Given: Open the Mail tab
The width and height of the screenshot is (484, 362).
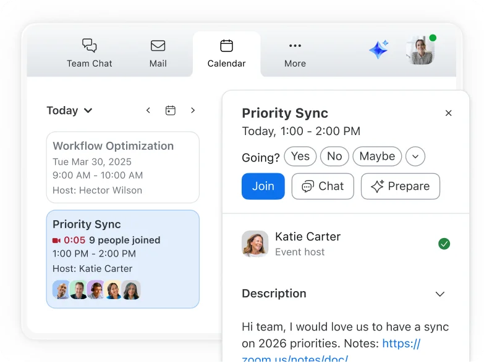Looking at the screenshot, I should [x=158, y=53].
